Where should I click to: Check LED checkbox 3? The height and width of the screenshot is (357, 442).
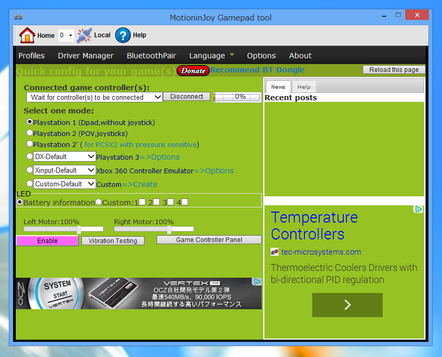point(170,202)
